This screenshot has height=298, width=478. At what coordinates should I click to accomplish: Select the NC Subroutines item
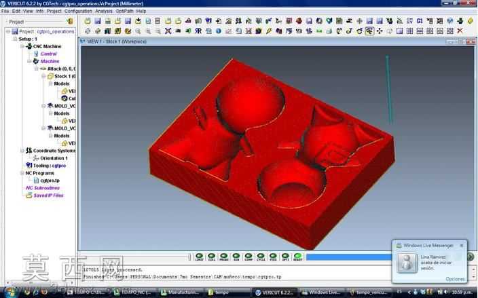click(x=43, y=188)
